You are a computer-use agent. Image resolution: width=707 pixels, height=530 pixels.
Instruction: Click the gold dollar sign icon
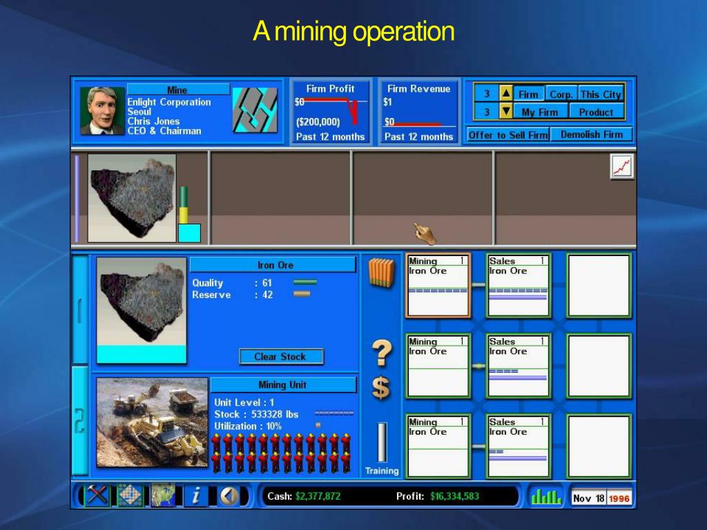[x=381, y=388]
